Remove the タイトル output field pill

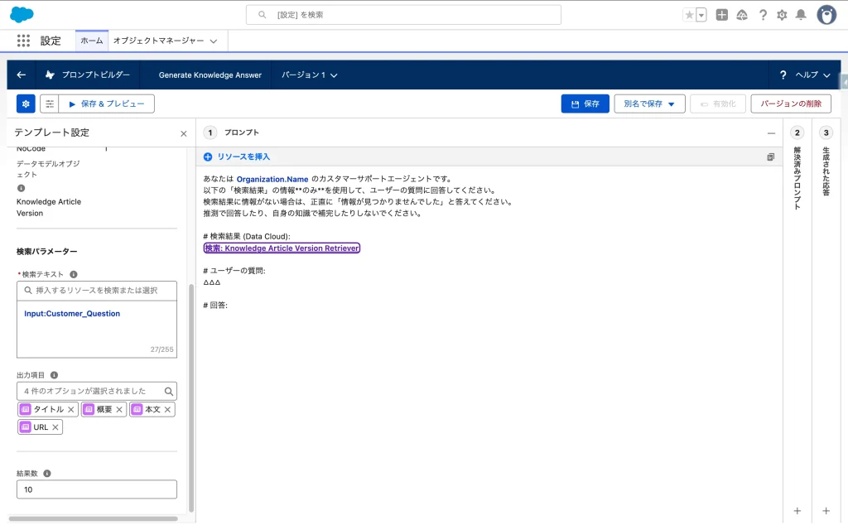pos(71,410)
